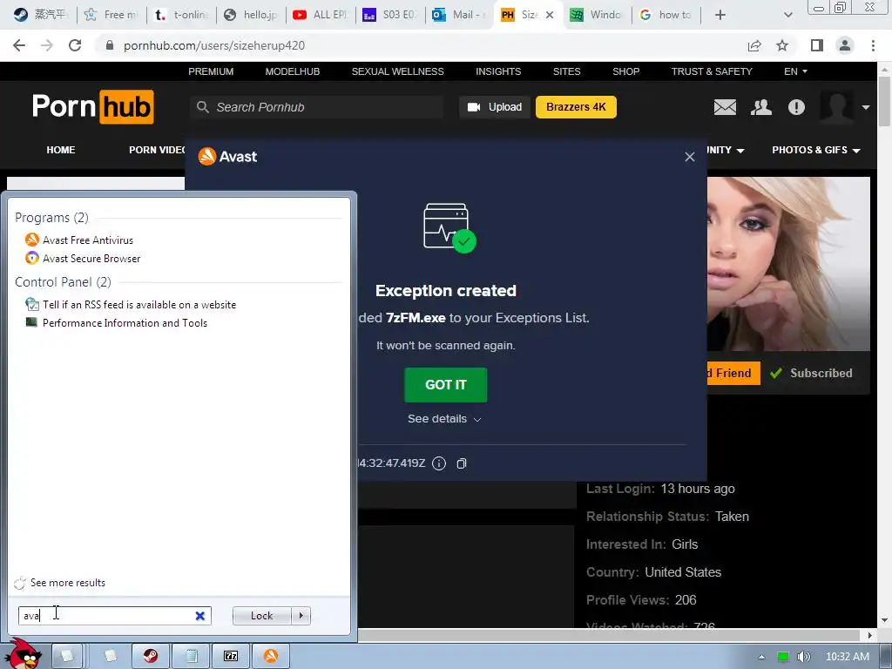
Task: Switch to the YouTube ALL EP tab
Action: pos(321,15)
